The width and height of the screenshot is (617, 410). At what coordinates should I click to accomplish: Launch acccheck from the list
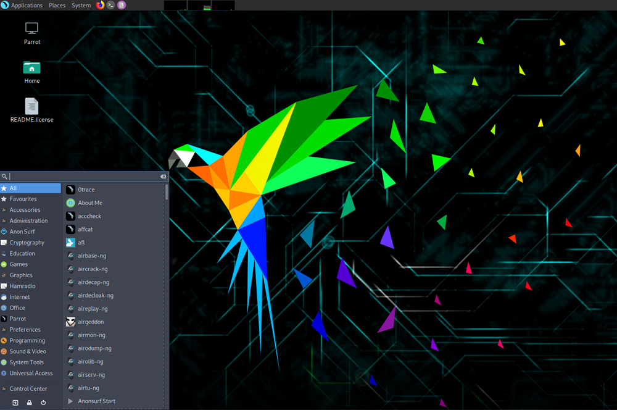coord(114,216)
